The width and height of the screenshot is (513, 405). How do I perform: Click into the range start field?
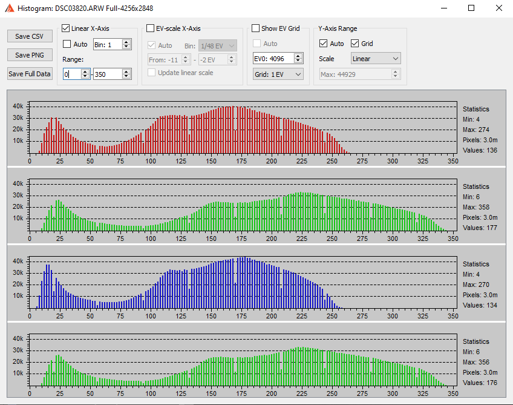pos(71,74)
